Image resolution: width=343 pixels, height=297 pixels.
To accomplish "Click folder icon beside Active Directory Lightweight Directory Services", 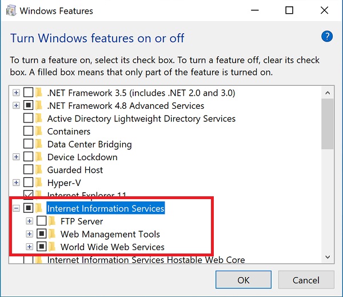I will point(39,118).
